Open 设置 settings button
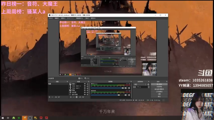The width and height of the screenshot is (214, 120). pos(159,94)
